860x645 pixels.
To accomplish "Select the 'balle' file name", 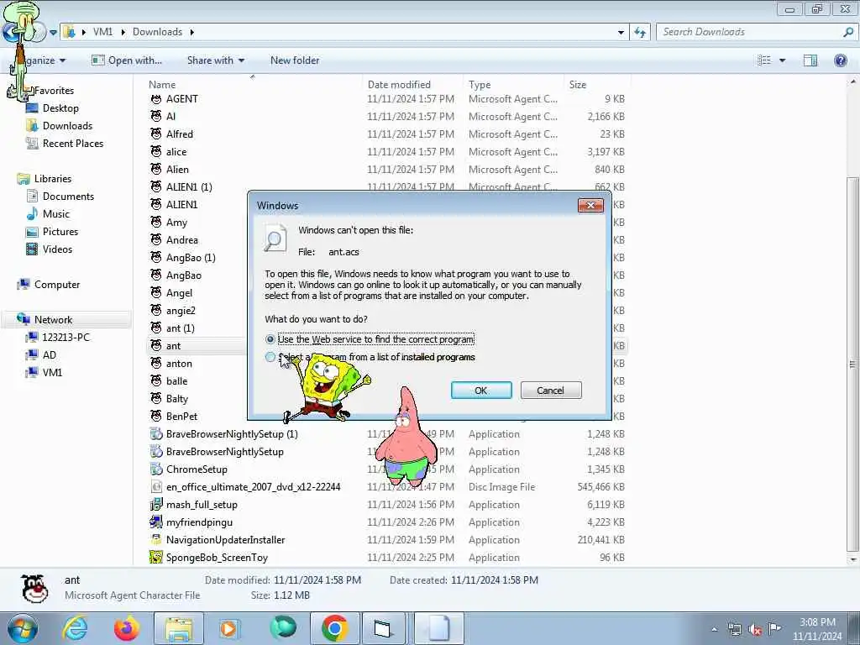I will tap(176, 381).
